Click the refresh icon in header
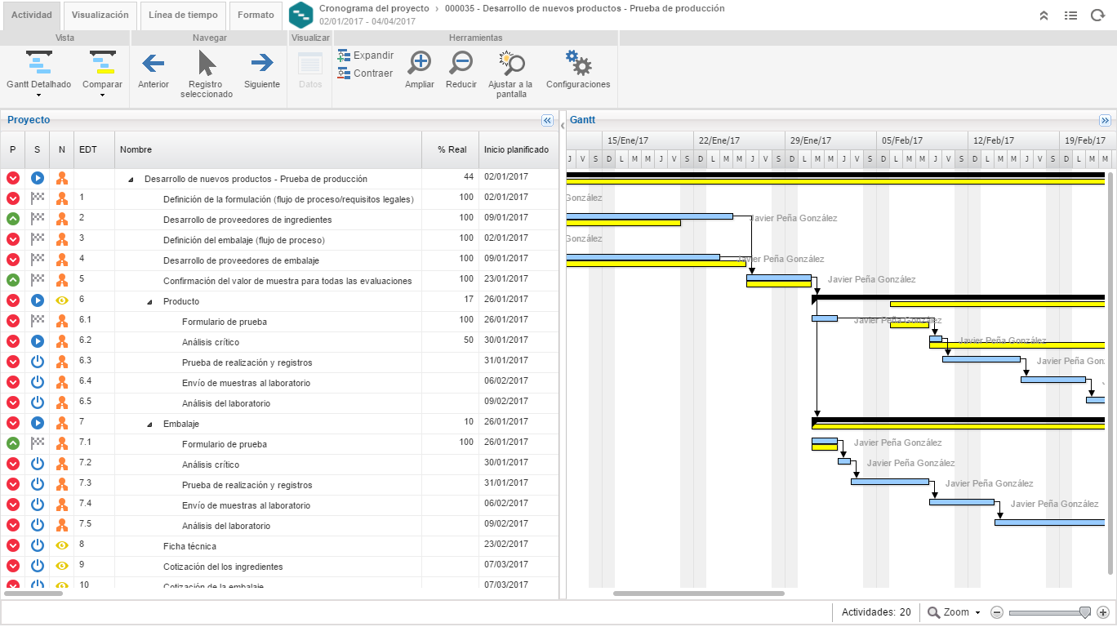 click(x=1097, y=15)
